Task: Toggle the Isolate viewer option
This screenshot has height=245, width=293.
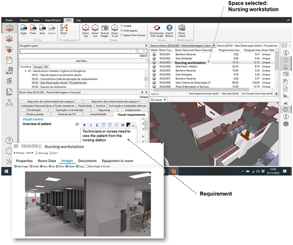Action: [x=126, y=26]
